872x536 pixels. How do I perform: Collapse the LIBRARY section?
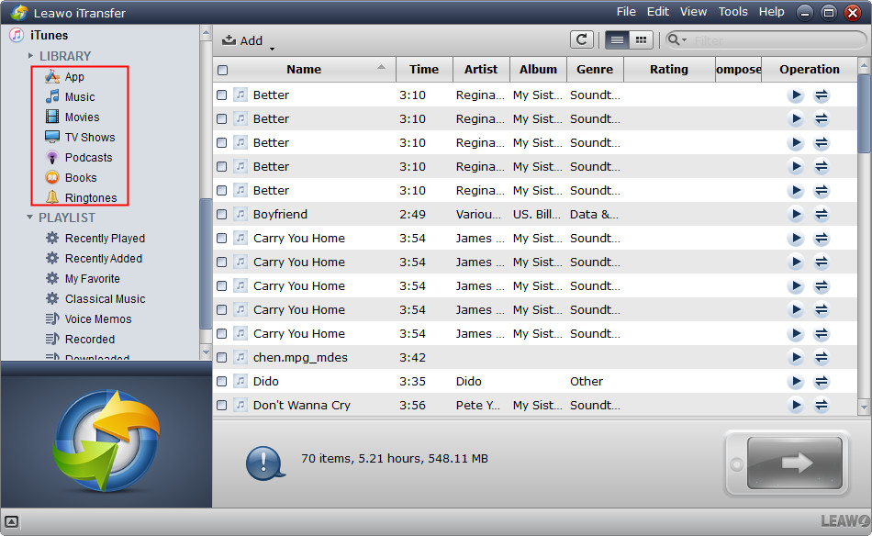30,56
